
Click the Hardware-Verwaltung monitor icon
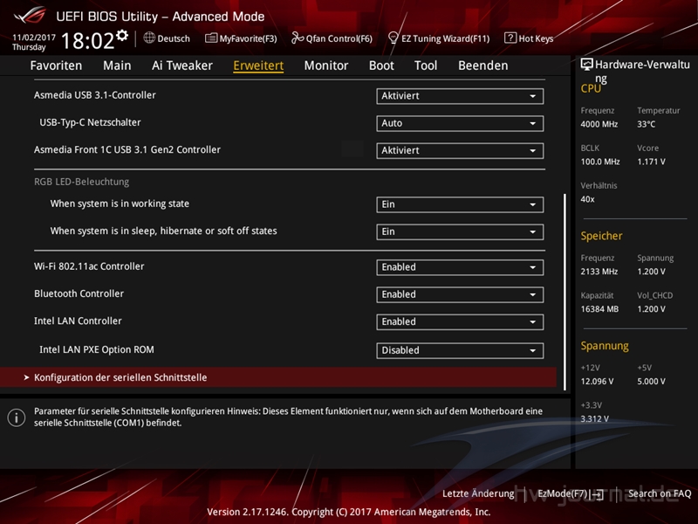pyautogui.click(x=586, y=65)
